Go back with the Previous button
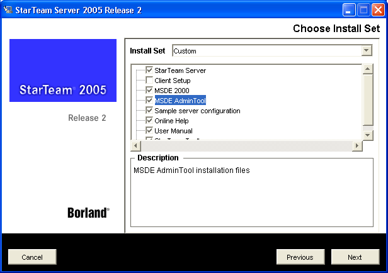 pos(300,257)
